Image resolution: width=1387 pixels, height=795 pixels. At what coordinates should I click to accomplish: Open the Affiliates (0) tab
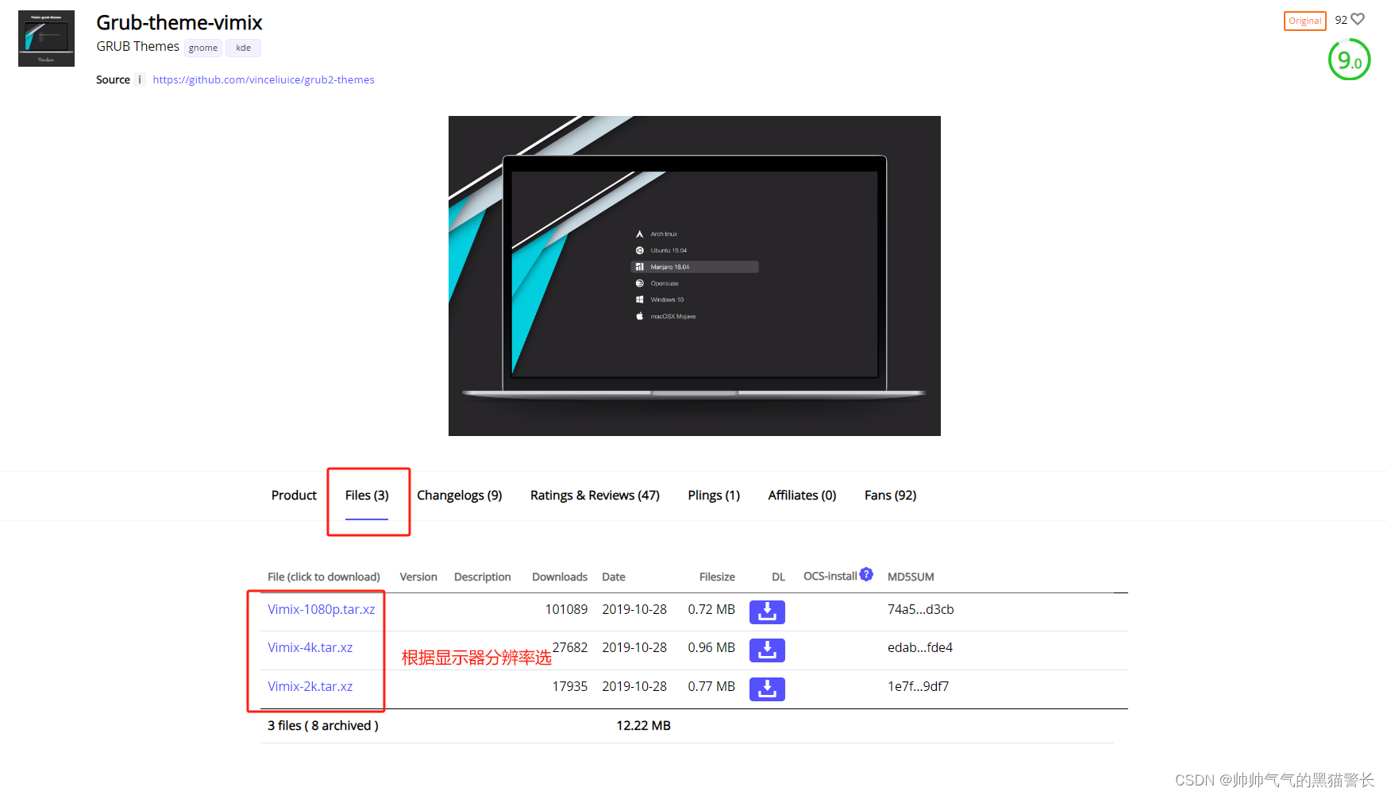tap(802, 495)
